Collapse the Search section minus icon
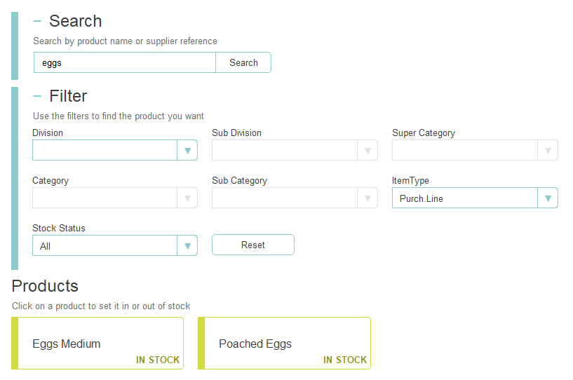The width and height of the screenshot is (573, 380). pyautogui.click(x=38, y=21)
